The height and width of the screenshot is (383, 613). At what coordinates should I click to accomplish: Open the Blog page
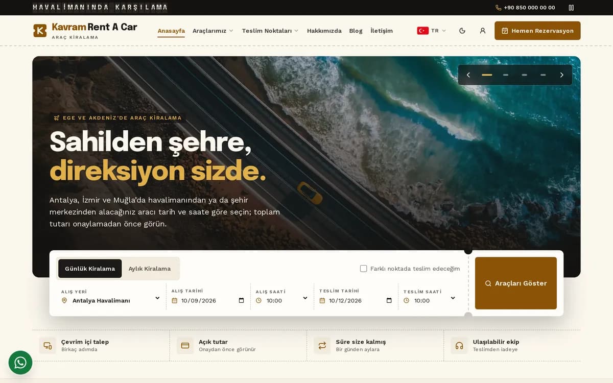click(x=356, y=31)
